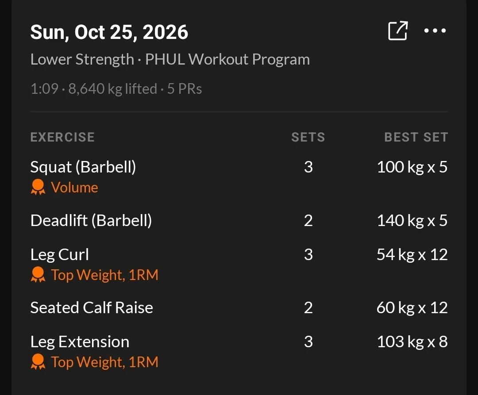478x395 pixels.
Task: Tap the Leg Curl PR medal icon
Action: pos(38,275)
